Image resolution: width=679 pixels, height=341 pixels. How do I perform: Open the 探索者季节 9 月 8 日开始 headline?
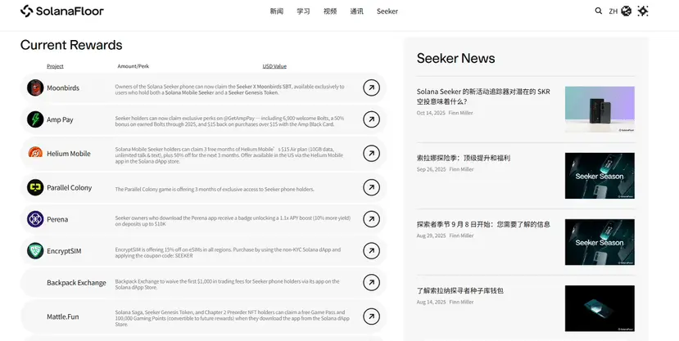(483, 224)
